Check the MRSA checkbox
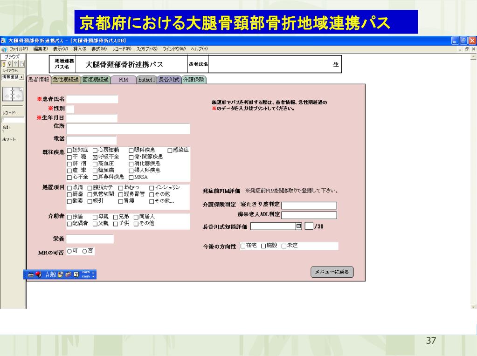 [131, 178]
